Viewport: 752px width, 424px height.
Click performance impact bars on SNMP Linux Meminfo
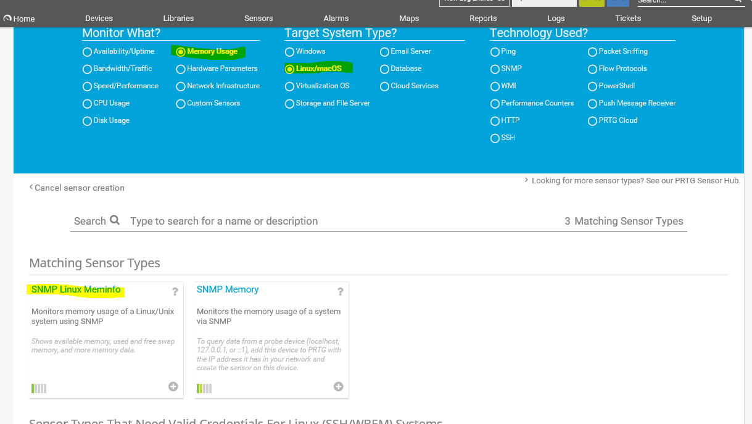39,388
